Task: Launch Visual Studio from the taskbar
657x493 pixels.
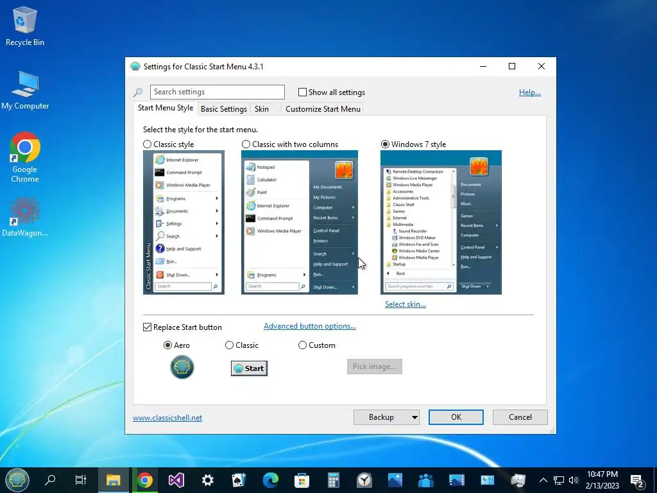Action: [x=176, y=480]
